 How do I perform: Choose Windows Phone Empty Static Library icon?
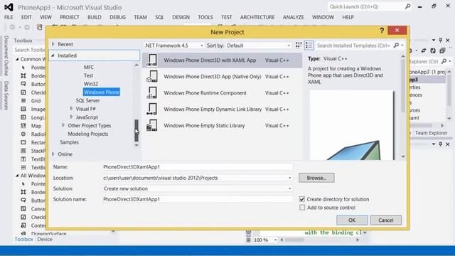pyautogui.click(x=152, y=125)
